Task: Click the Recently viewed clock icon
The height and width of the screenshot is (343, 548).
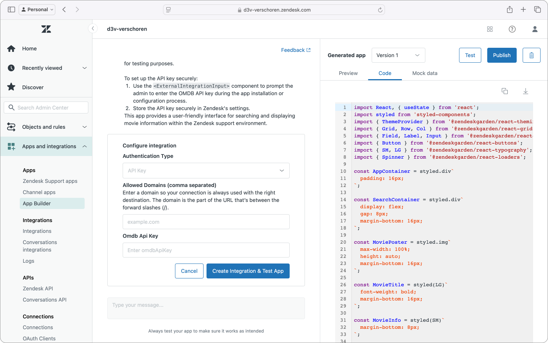Action: coord(12,68)
